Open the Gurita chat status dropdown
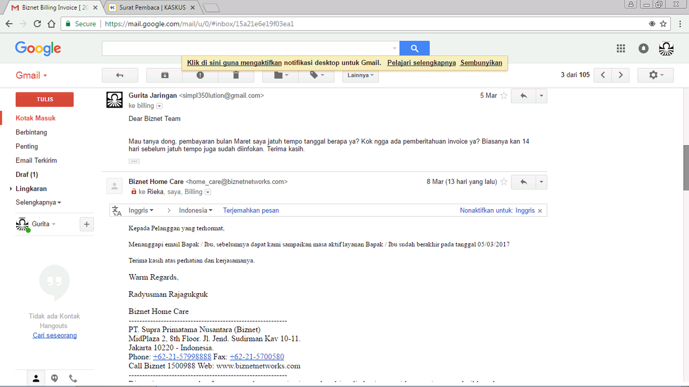Viewport: 689px width, 387px height. [44, 224]
